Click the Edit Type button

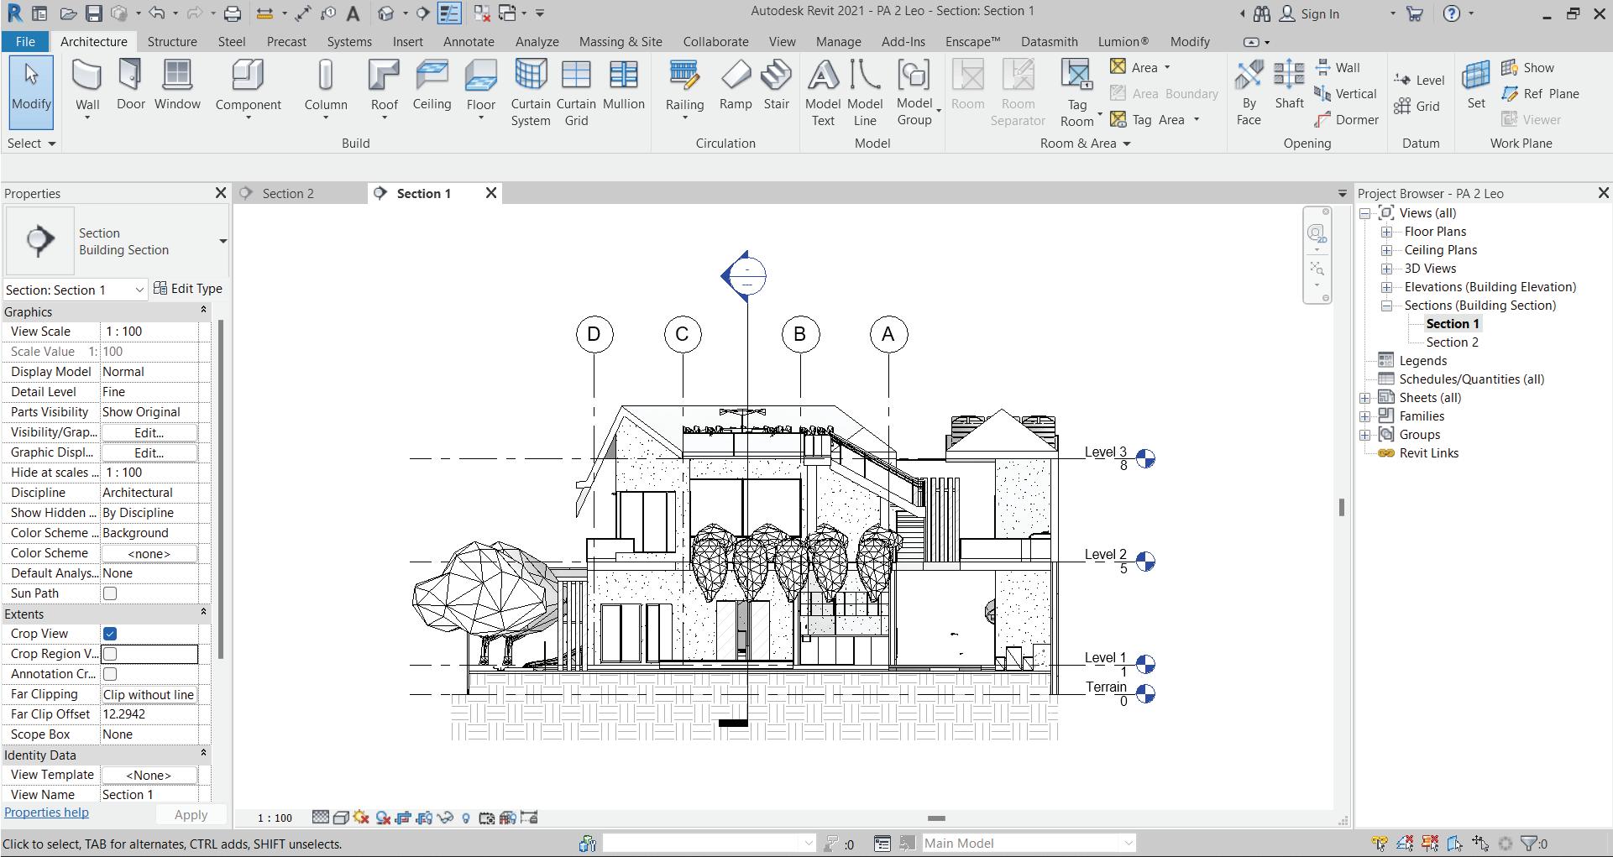[x=189, y=289]
